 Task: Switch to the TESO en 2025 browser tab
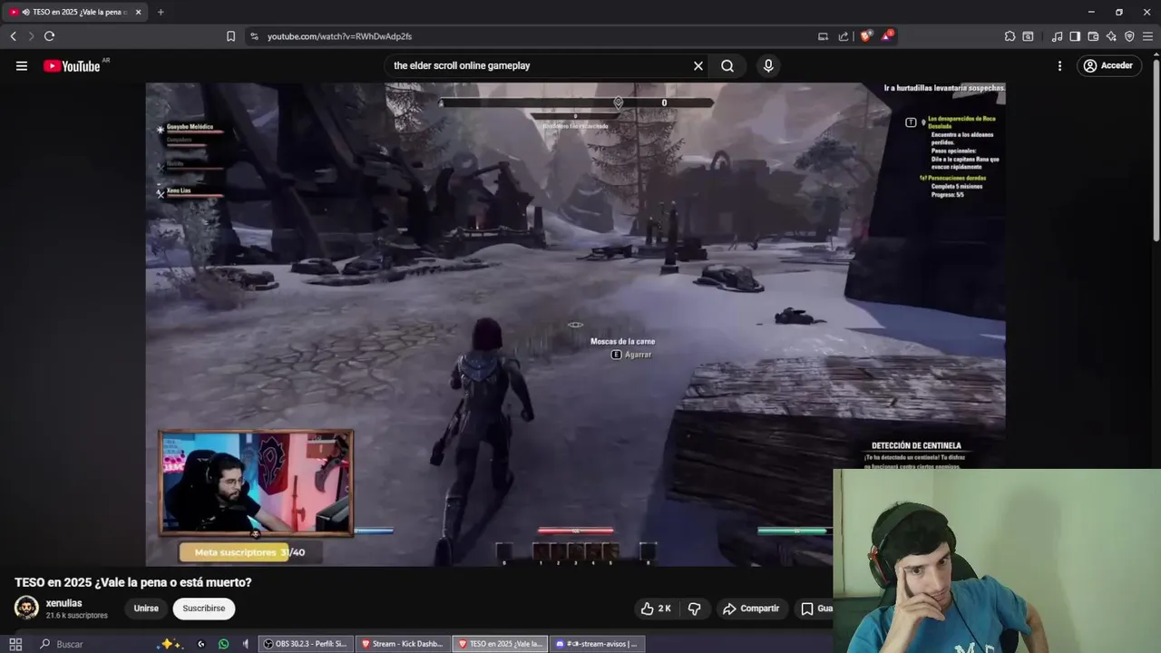[x=74, y=12]
